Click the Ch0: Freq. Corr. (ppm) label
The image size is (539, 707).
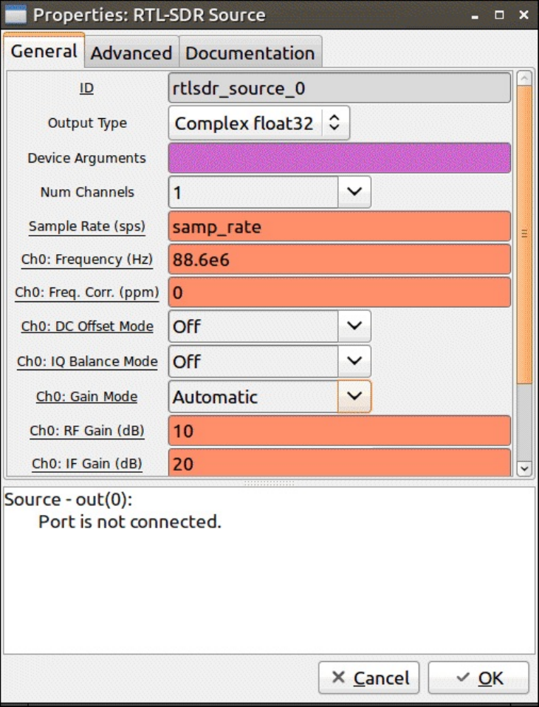point(87,292)
